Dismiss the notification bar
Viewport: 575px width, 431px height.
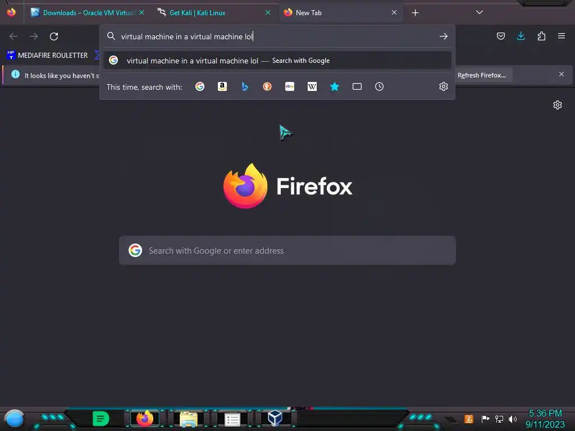(562, 75)
